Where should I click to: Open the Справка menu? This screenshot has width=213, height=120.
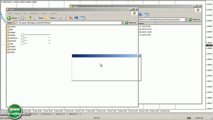tap(53, 13)
